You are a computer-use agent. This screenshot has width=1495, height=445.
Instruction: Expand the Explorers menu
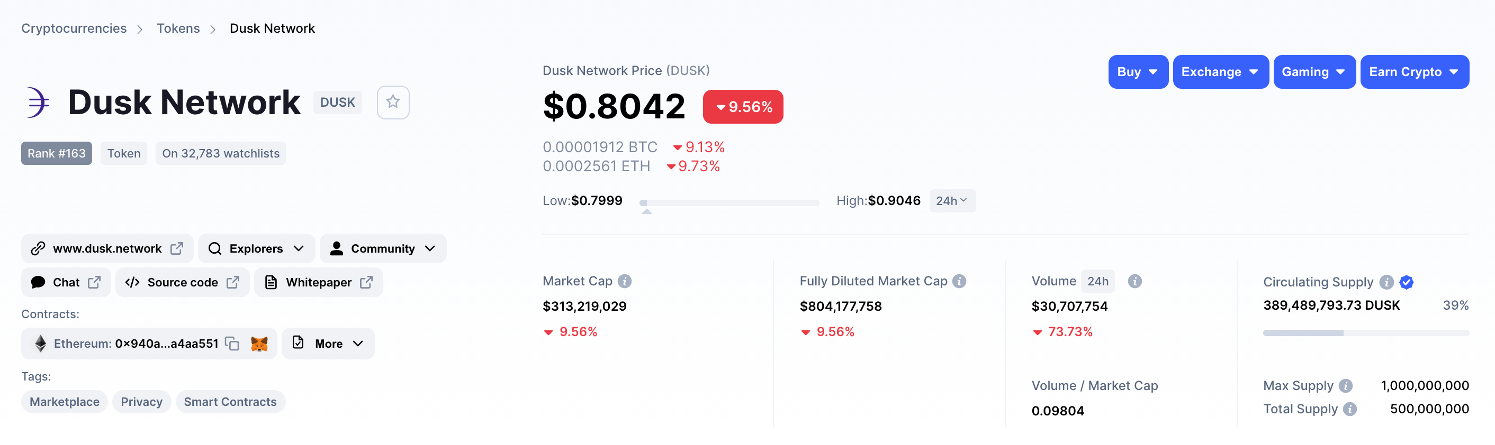tap(256, 248)
